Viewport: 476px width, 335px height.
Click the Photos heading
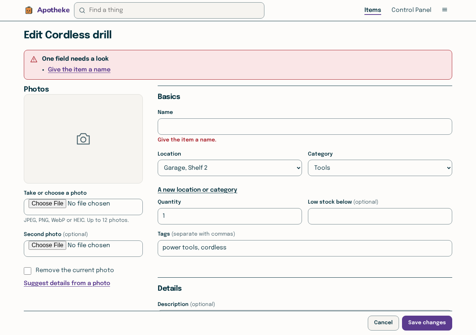36,89
